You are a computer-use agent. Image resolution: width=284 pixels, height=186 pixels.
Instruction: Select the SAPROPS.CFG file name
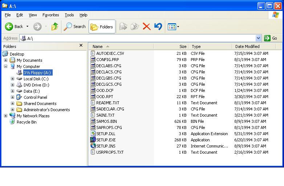click(x=109, y=127)
